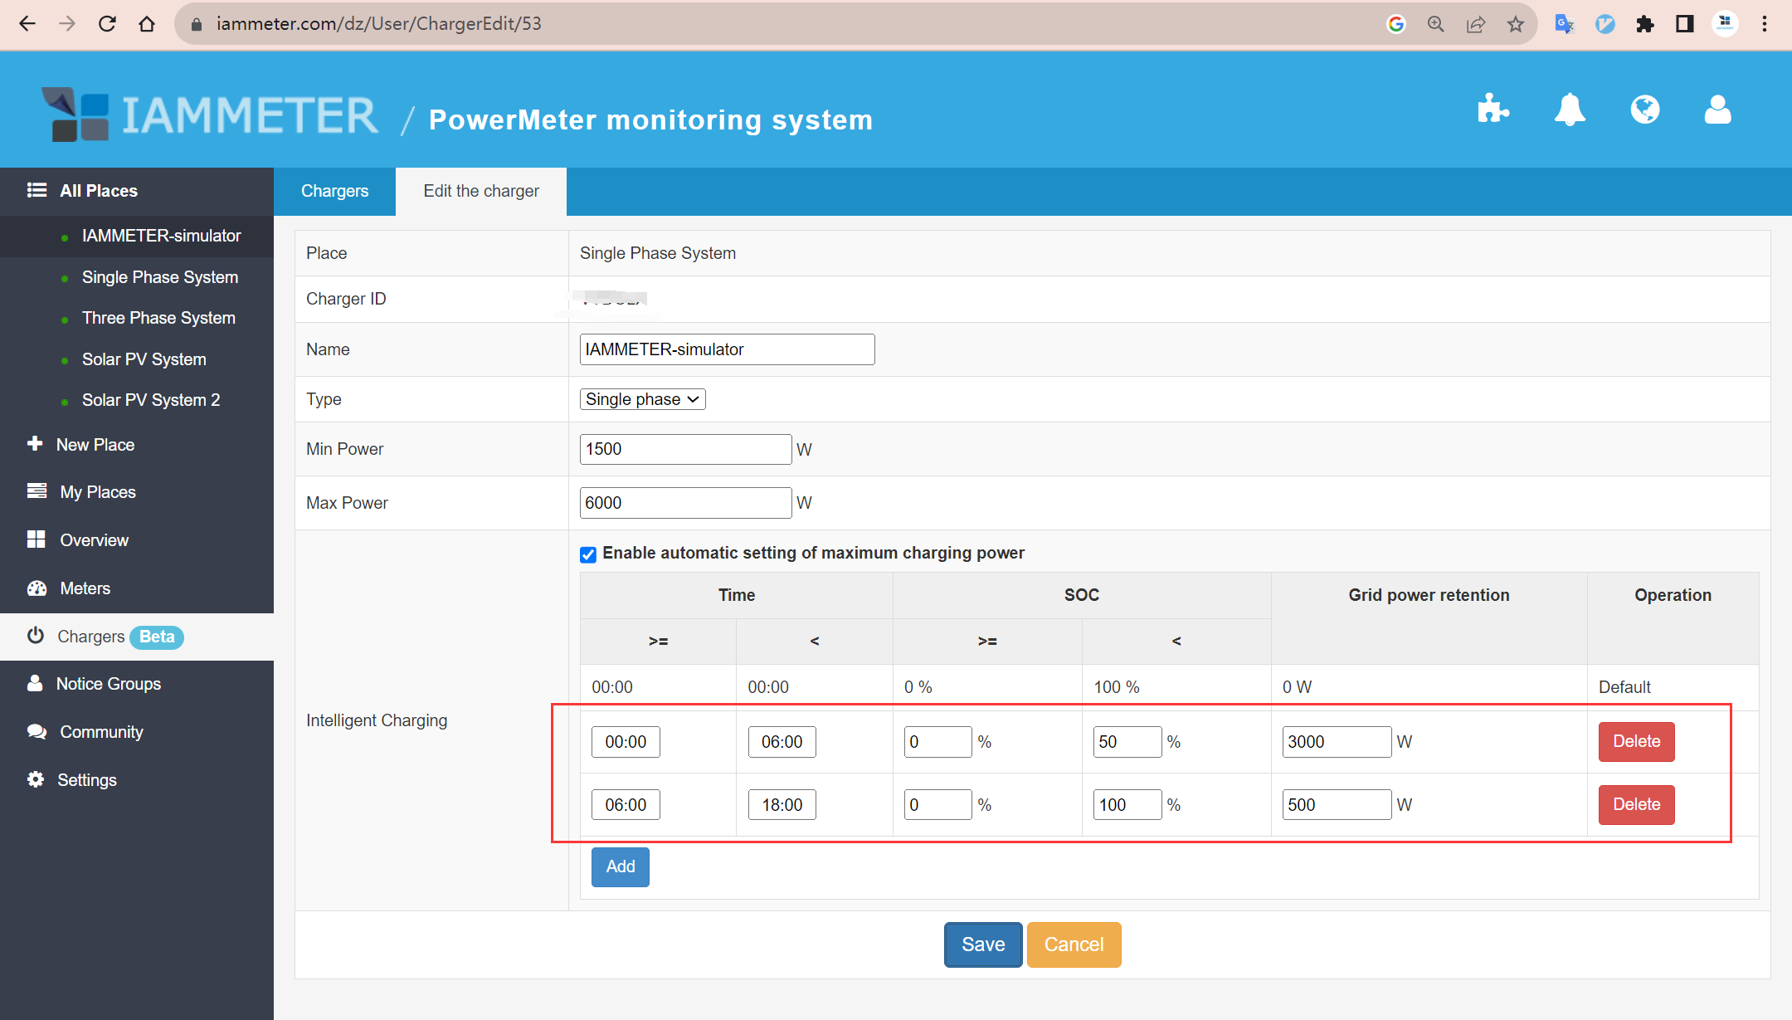1792x1020 pixels.
Task: Open New Place plus item
Action: 95,445
